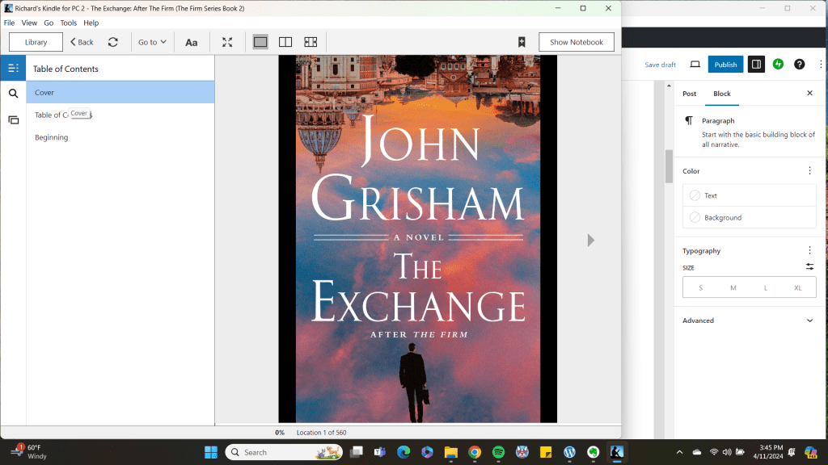Open Typography options menu
Screen dimensions: 828x465
(809, 251)
